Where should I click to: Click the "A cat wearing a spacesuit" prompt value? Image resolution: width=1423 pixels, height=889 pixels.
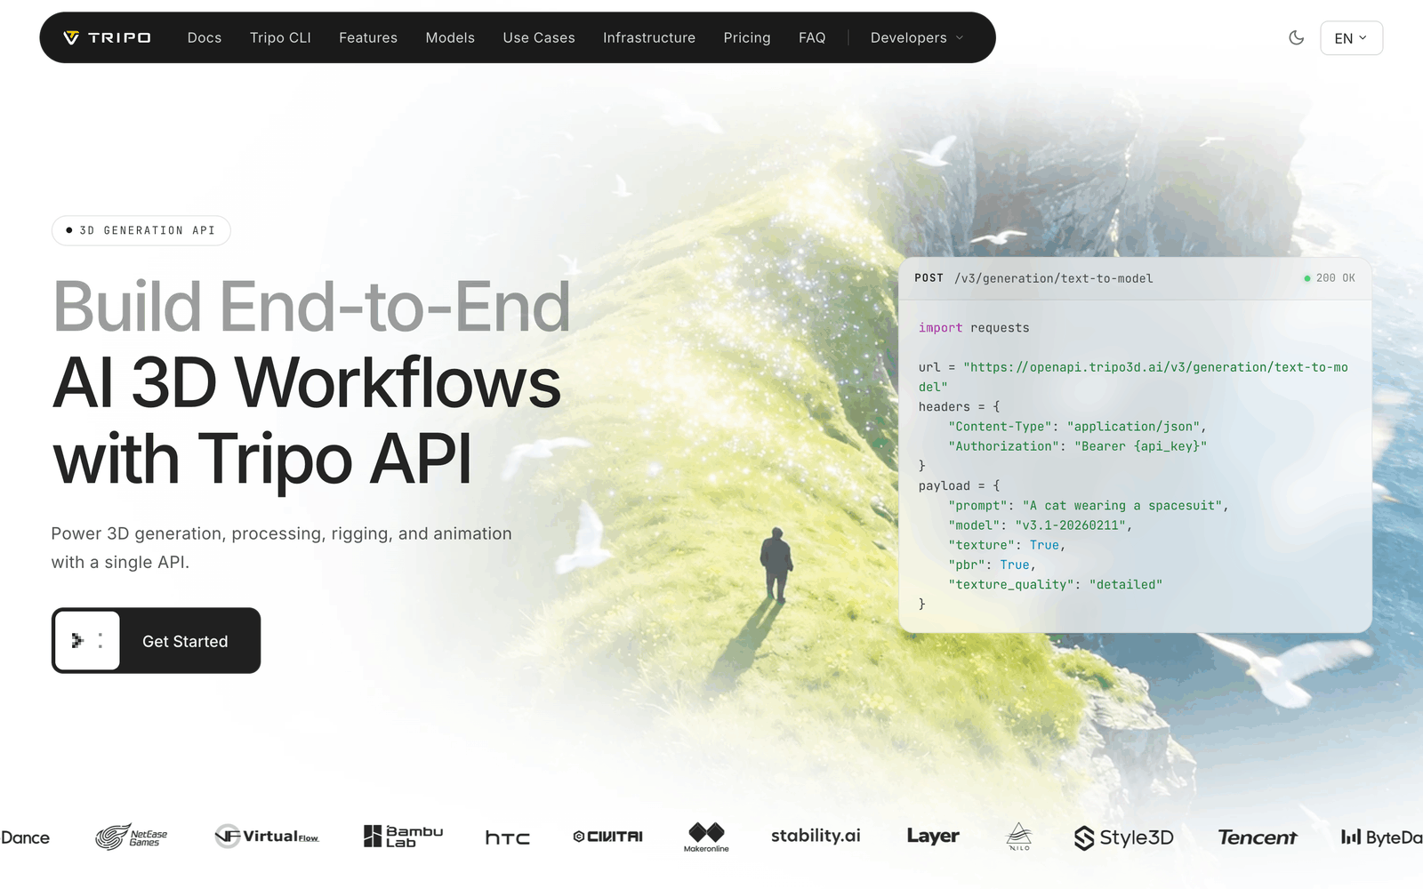point(1122,506)
